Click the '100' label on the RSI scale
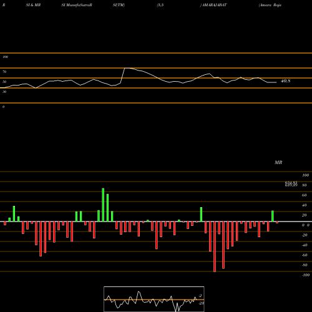The height and width of the screenshot is (312, 312). pos(5,57)
